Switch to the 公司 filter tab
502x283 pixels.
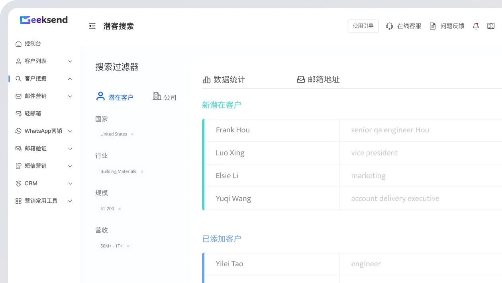click(165, 97)
